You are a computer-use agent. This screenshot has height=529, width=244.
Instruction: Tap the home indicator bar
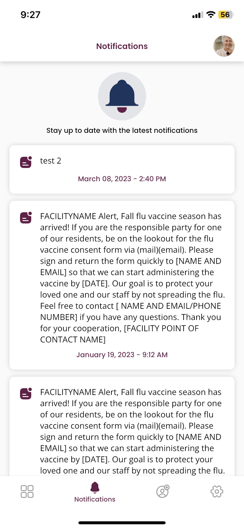(x=122, y=523)
